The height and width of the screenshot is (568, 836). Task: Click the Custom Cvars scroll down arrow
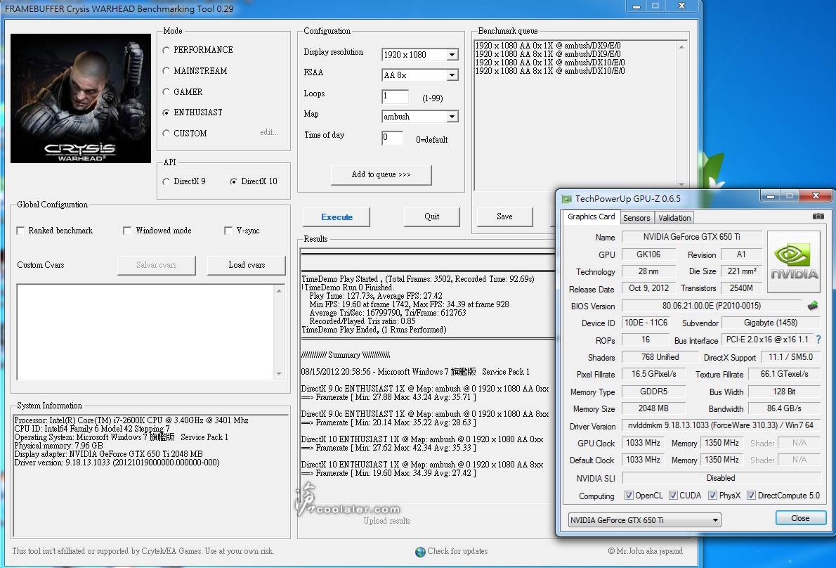click(x=279, y=373)
